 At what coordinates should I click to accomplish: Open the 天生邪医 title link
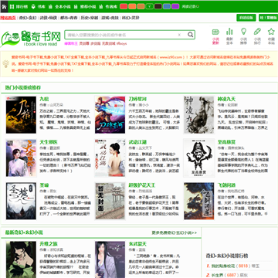tap(49, 142)
